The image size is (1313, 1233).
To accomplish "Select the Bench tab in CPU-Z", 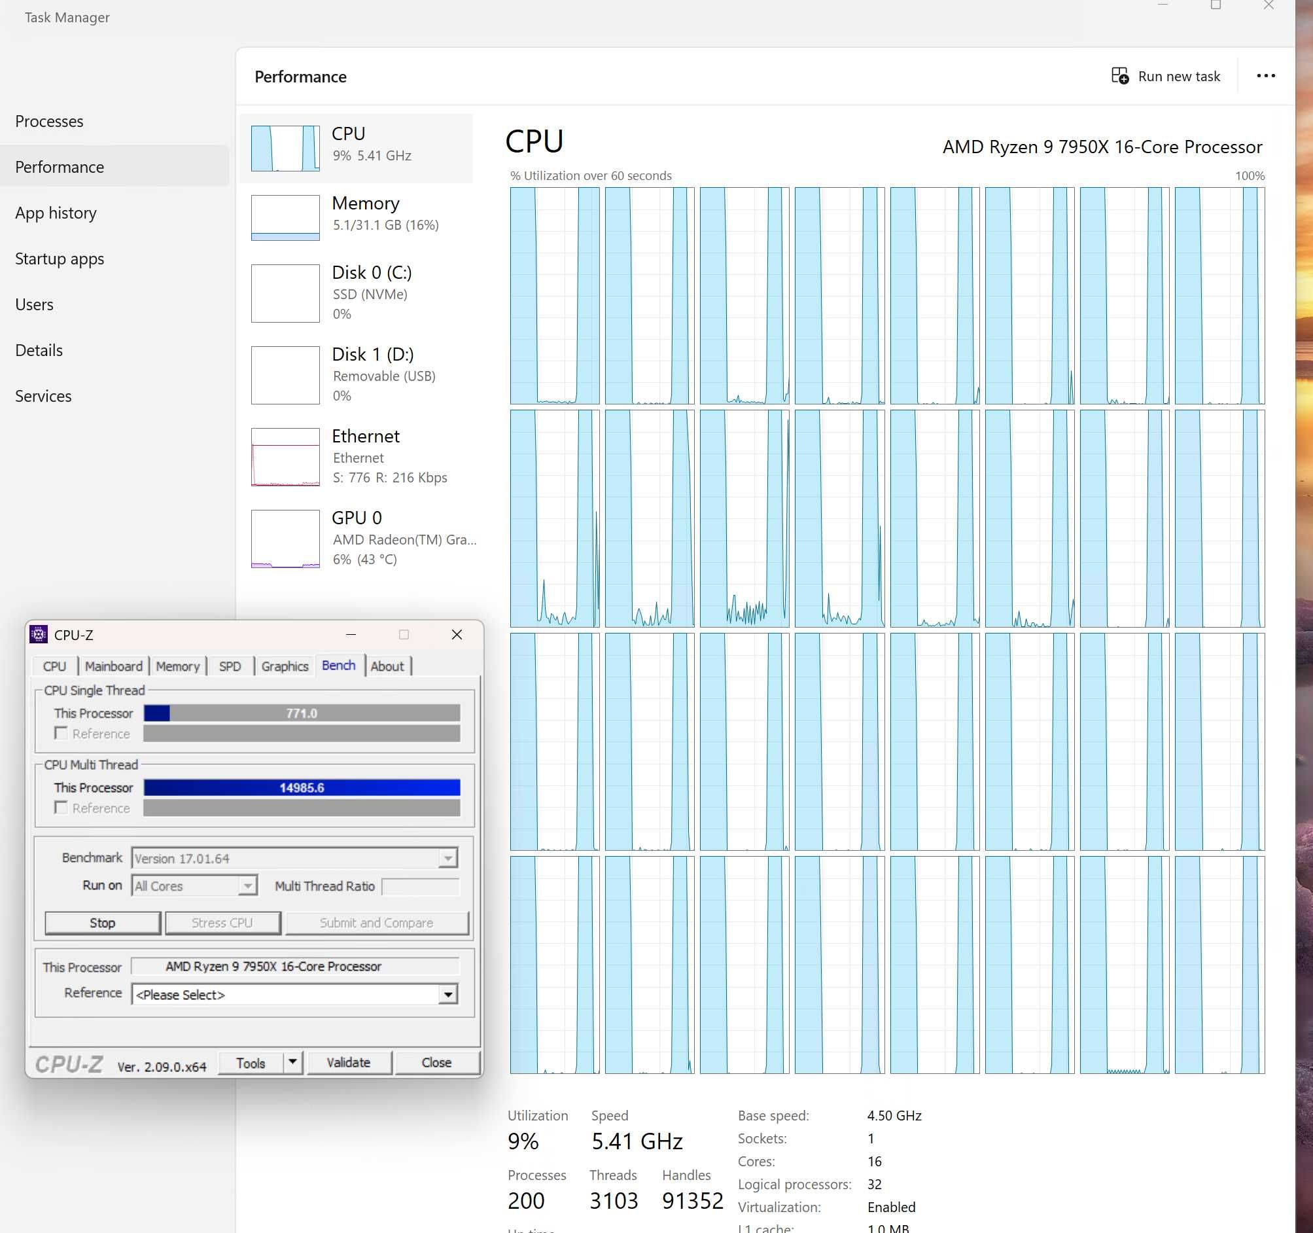I will click(x=339, y=666).
